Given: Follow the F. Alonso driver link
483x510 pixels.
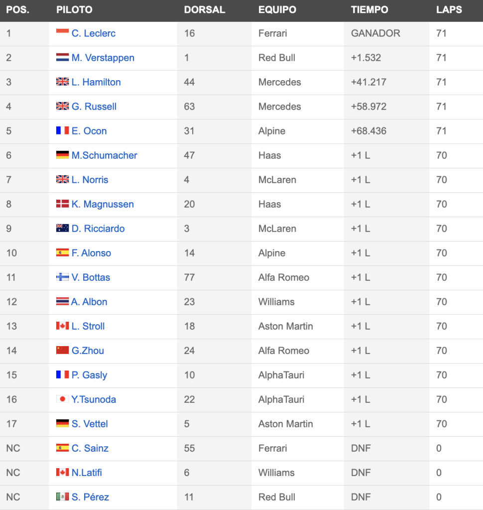Looking at the screenshot, I should [92, 253].
